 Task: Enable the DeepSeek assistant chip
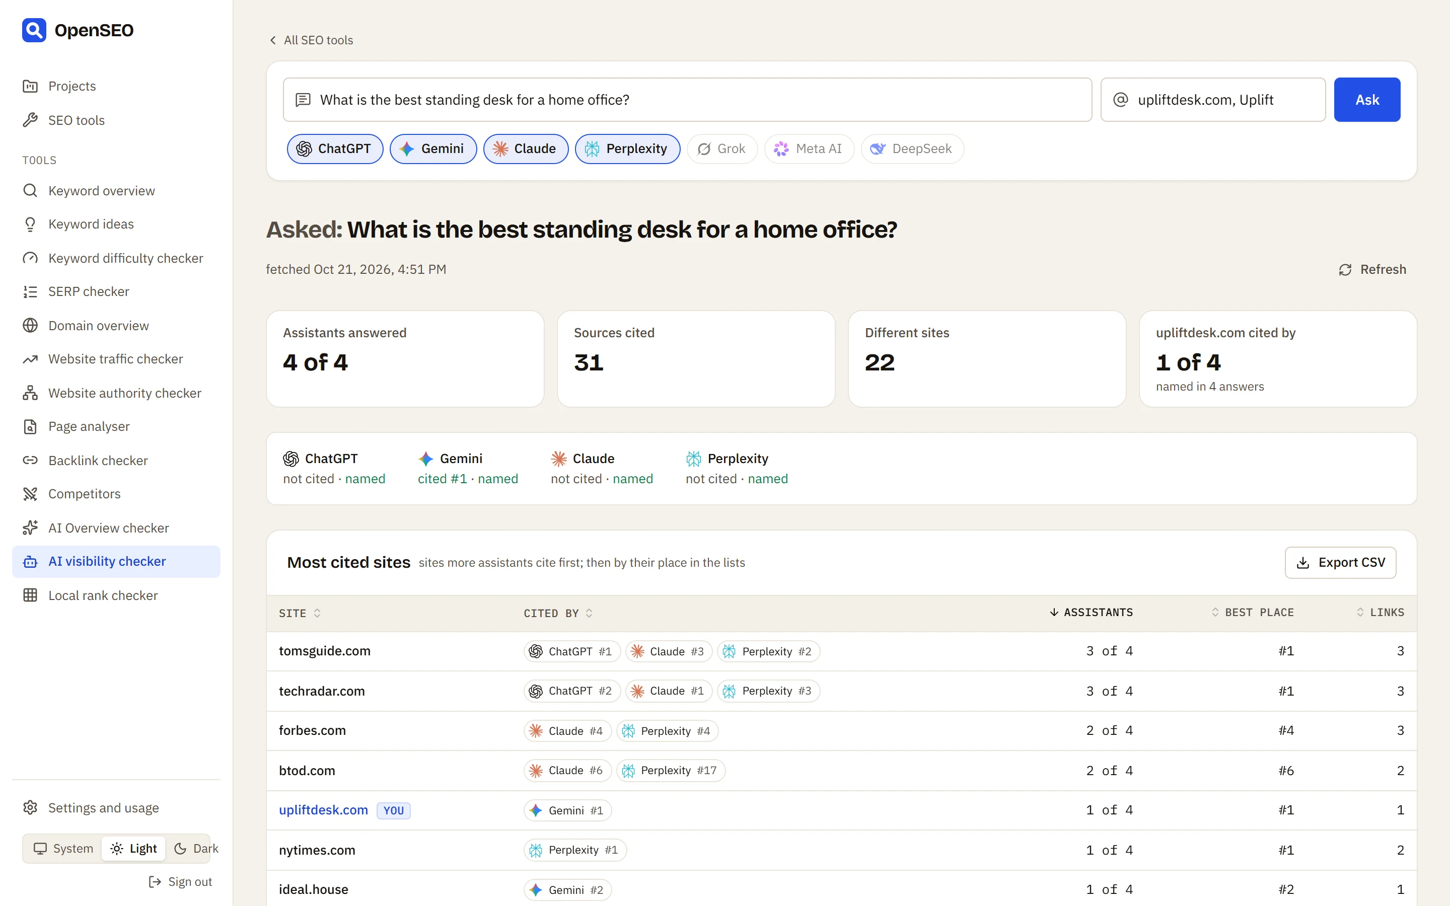point(912,148)
